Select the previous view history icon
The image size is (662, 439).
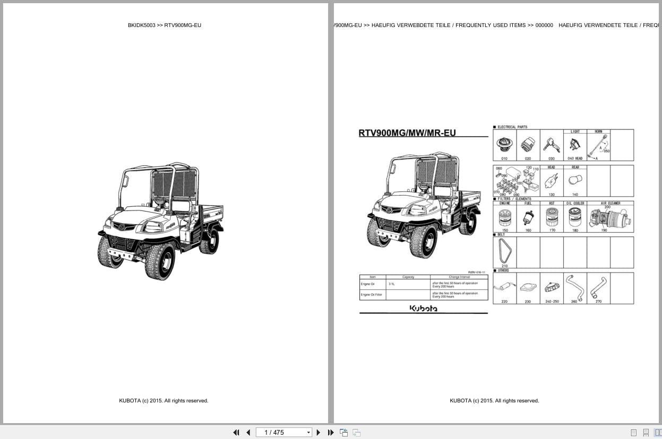tap(343, 433)
